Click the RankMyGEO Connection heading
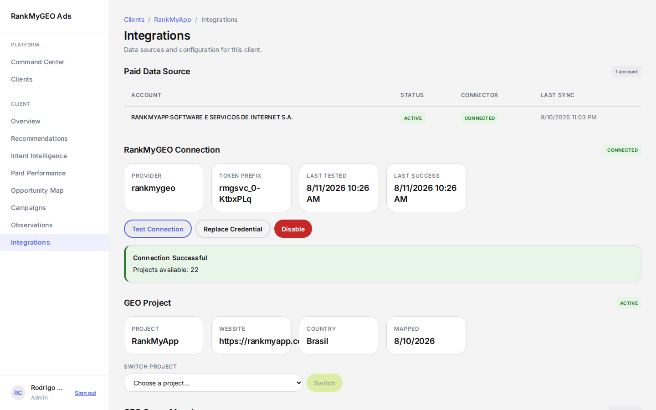The width and height of the screenshot is (656, 410). click(172, 150)
